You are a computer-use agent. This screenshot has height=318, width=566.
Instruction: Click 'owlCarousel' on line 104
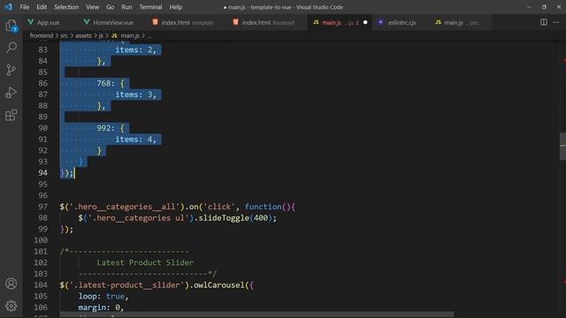click(219, 284)
